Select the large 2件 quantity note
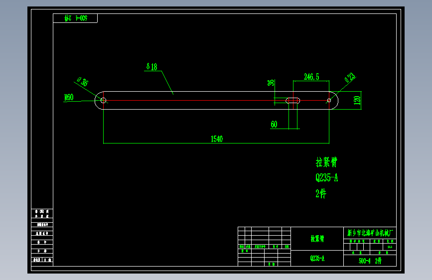Screen dimensions: 432x280 (321, 193)
